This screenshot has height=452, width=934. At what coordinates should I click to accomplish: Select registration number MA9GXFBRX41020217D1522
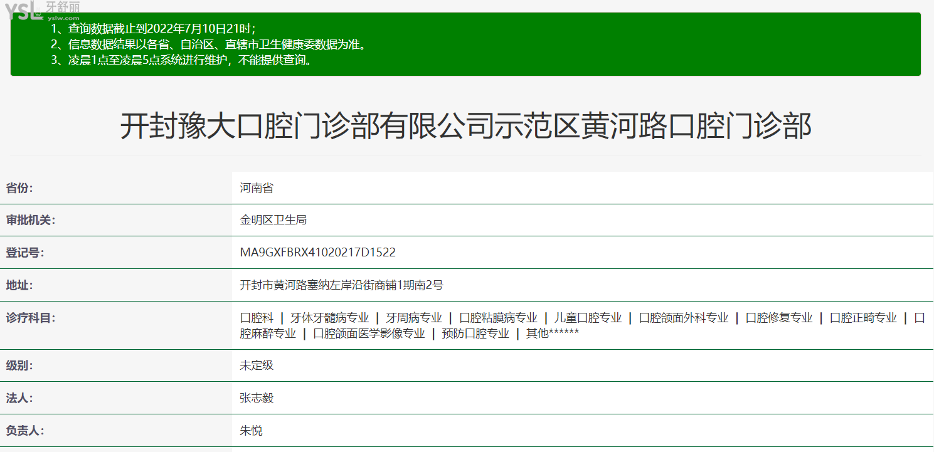pos(317,253)
